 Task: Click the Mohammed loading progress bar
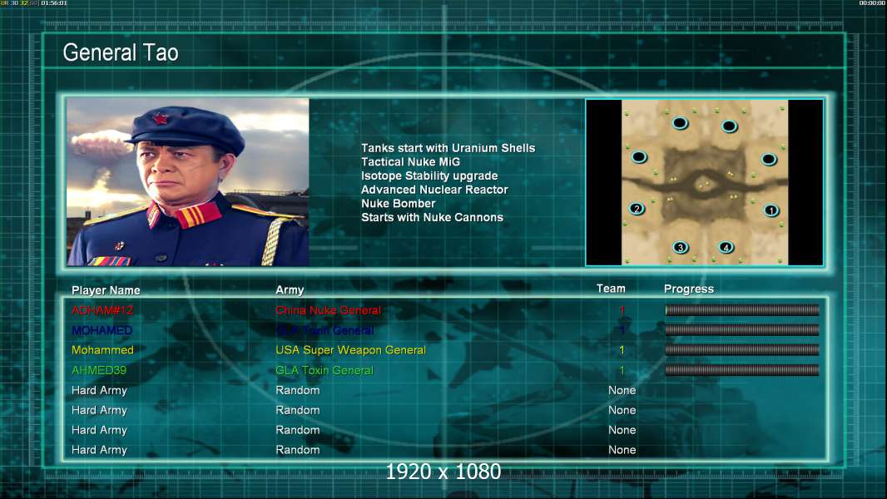(742, 350)
